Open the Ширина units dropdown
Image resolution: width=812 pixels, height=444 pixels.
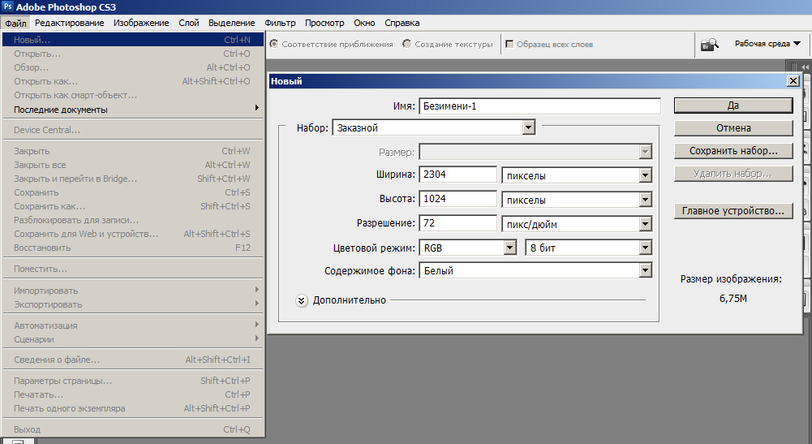pos(645,175)
